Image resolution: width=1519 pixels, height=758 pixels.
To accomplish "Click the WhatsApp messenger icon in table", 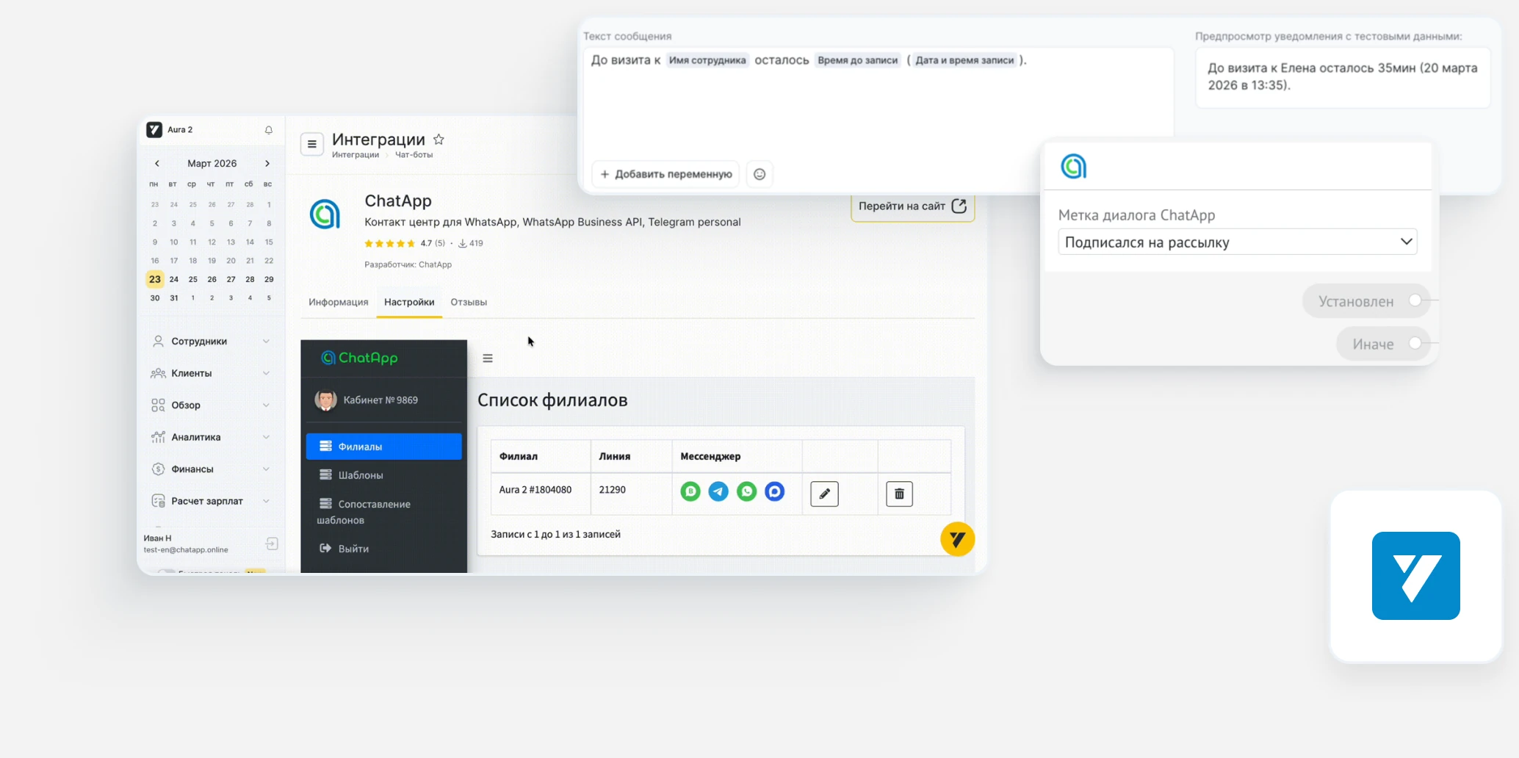I will coord(746,491).
